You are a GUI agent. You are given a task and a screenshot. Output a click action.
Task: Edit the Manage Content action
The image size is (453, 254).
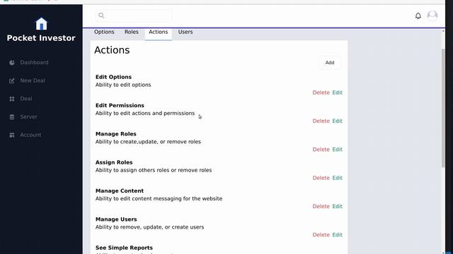pos(337,207)
